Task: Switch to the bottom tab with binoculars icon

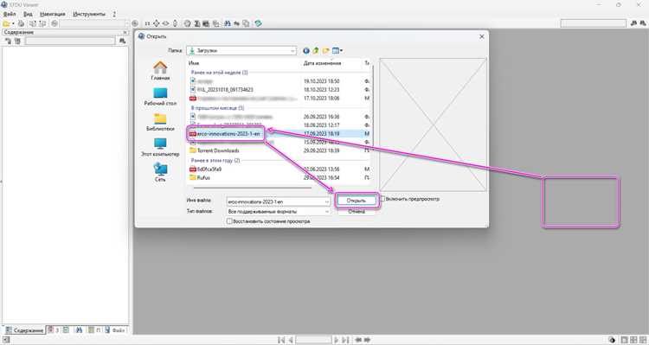Action: click(x=79, y=330)
